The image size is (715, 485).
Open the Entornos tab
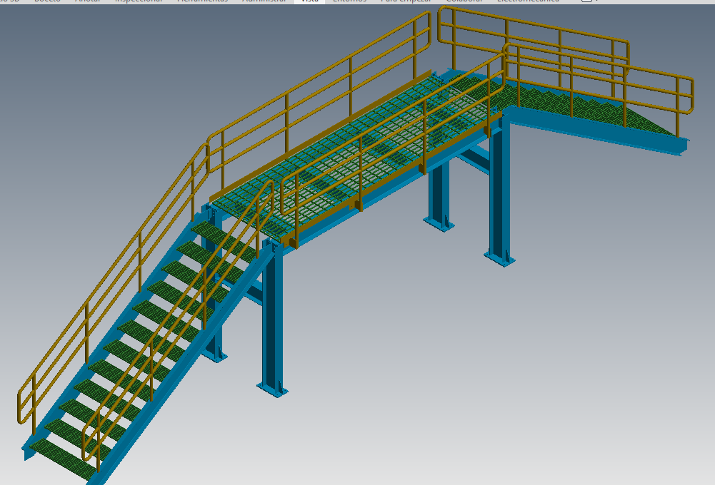click(x=349, y=2)
